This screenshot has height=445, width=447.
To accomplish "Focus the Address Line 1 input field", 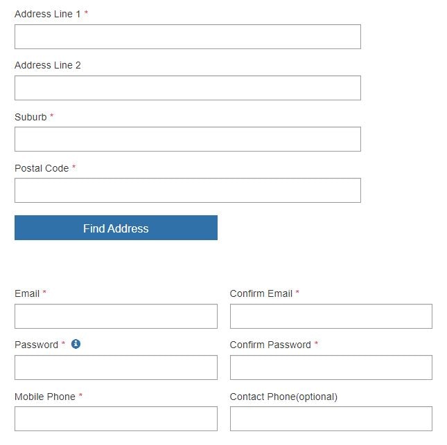I will coord(187,37).
